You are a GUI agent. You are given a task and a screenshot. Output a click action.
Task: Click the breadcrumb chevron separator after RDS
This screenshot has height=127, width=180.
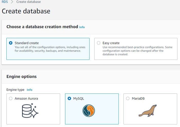click(12, 2)
